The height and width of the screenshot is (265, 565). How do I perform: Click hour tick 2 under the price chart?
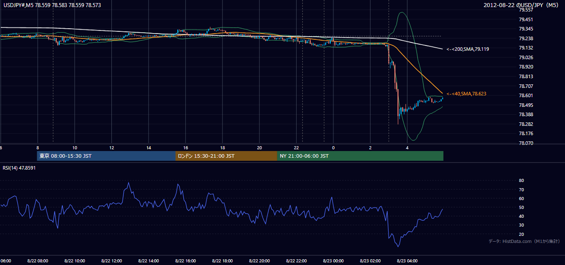[370, 148]
